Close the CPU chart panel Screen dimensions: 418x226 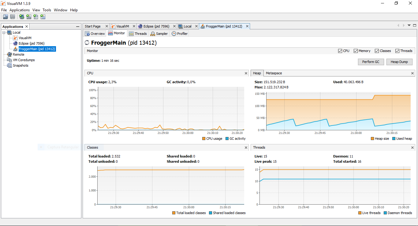[246, 73]
